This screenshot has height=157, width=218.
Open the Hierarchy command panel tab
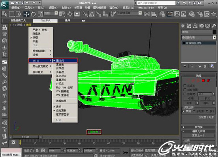coord(195,26)
